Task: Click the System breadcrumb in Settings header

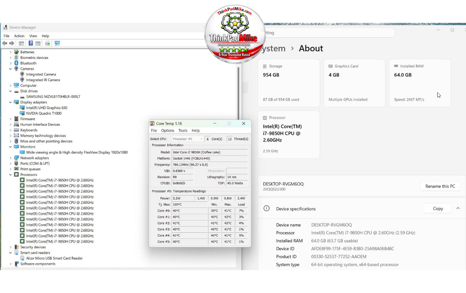Action: [273, 48]
